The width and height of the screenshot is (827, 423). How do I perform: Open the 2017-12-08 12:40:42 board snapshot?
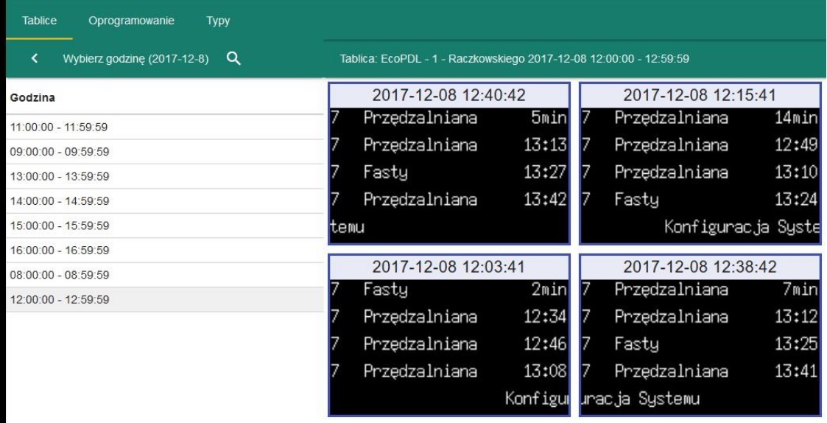point(448,163)
